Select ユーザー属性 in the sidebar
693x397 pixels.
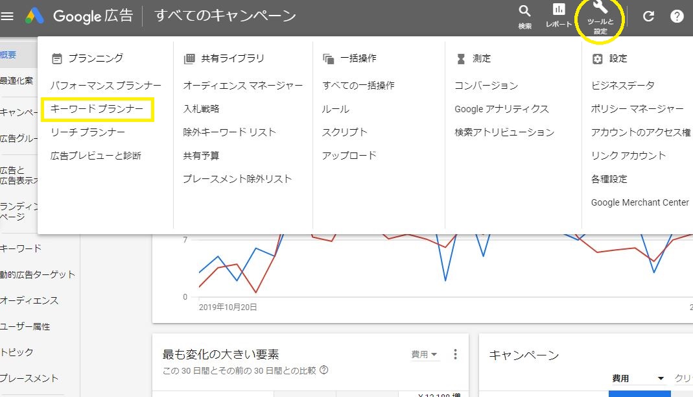pyautogui.click(x=25, y=326)
